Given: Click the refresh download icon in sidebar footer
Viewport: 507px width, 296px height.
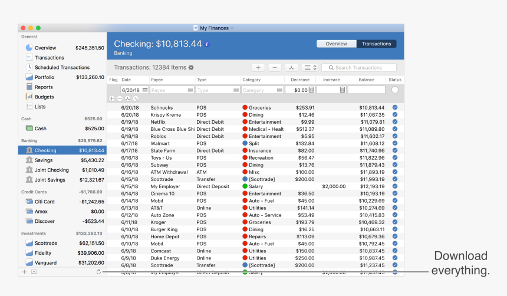Looking at the screenshot, I should tap(99, 272).
